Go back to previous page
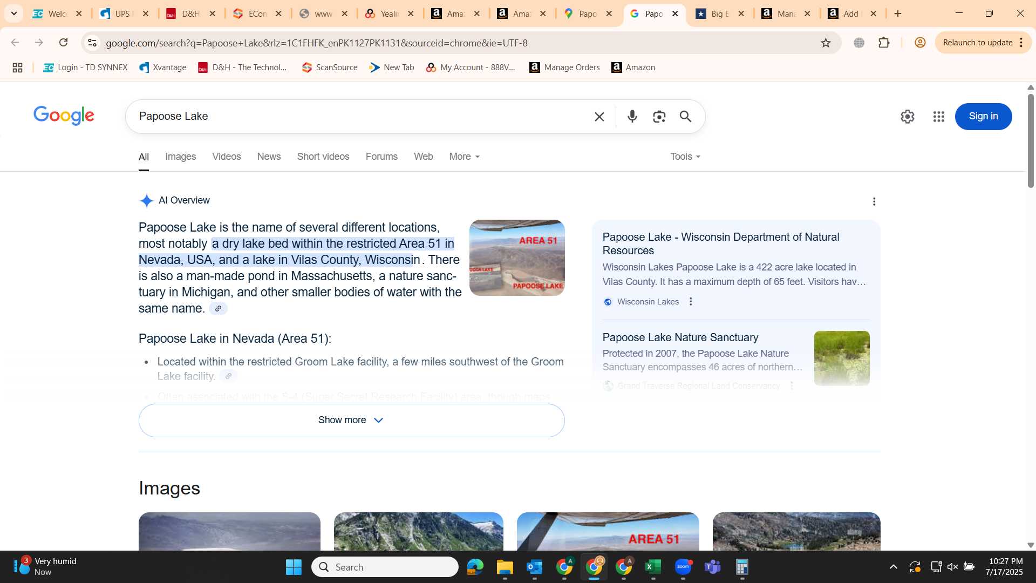The height and width of the screenshot is (583, 1036). click(x=15, y=43)
